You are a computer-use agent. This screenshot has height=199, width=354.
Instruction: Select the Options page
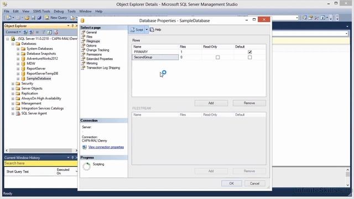tap(91, 45)
